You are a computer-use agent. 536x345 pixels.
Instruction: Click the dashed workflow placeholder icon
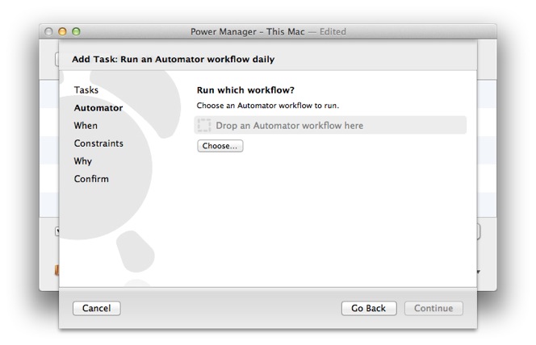(204, 125)
